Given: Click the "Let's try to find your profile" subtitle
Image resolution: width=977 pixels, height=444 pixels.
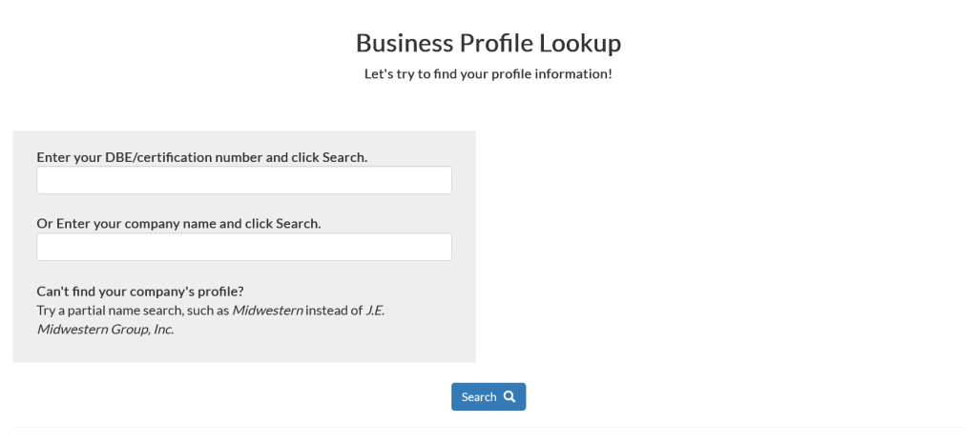Looking at the screenshot, I should [488, 73].
